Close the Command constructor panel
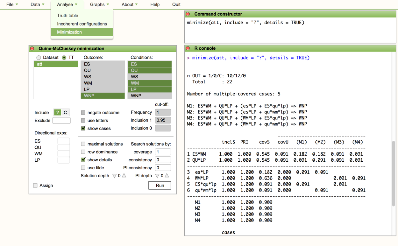 [188, 14]
